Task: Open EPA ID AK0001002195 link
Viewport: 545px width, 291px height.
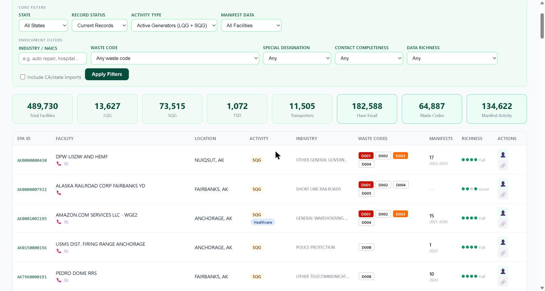Action: [32, 219]
